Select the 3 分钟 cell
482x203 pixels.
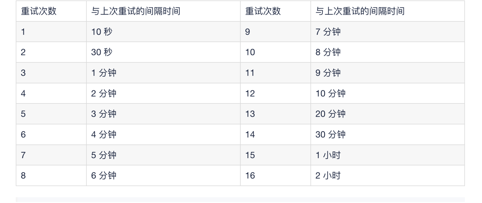tap(104, 114)
